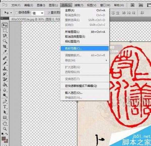Toggle the 显示变换控件 checkbox
The image size is (151, 146).
49,13
